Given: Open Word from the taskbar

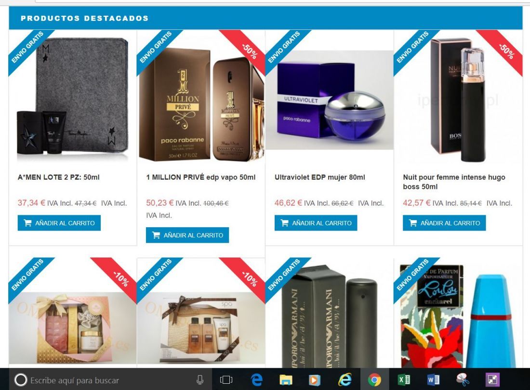Looking at the screenshot, I should point(433,380).
